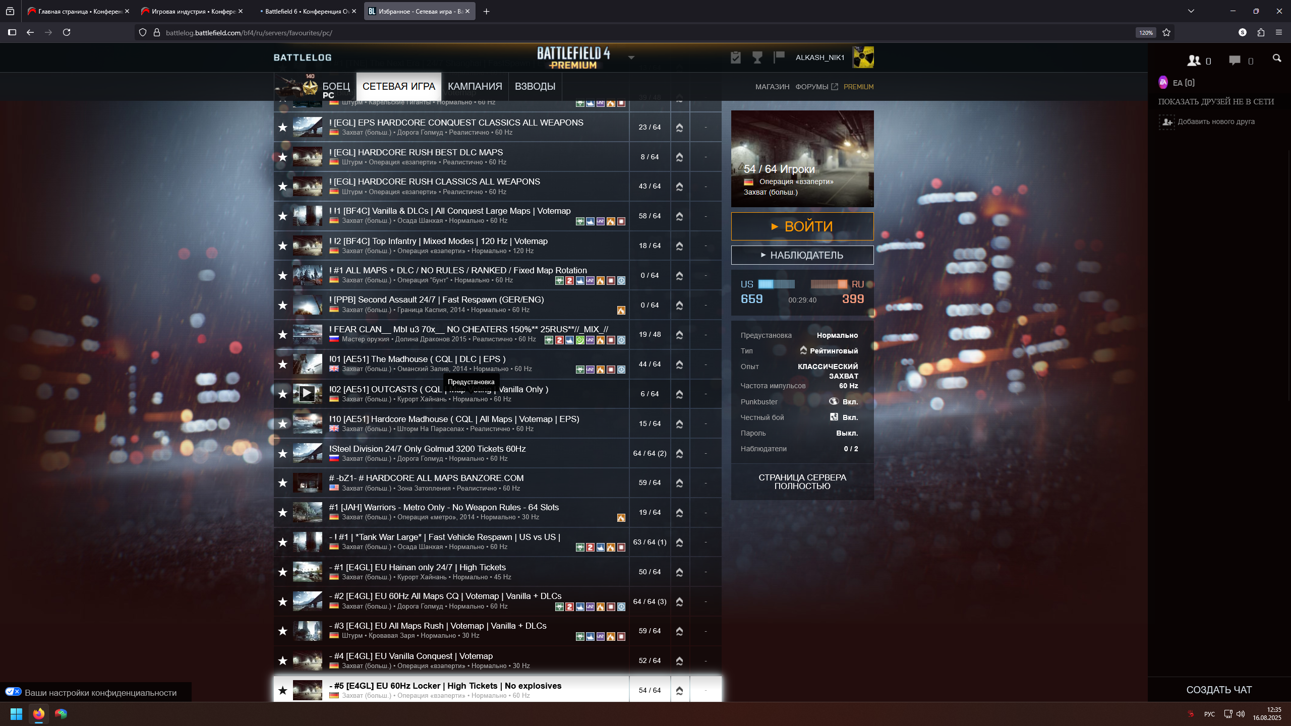
Task: Click the Firefox icon in the taskbar
Action: pos(39,714)
